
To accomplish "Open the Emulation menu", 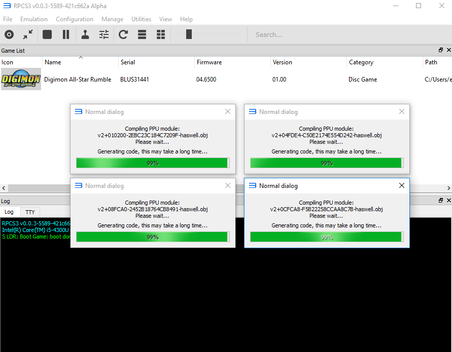I will (33, 19).
